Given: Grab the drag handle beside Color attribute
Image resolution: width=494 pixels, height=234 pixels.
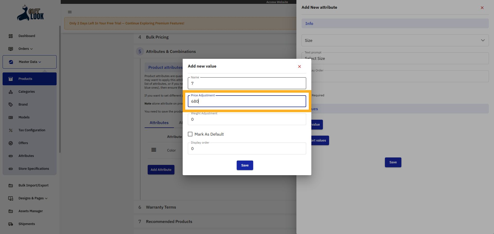Looking at the screenshot, I should (x=154, y=150).
